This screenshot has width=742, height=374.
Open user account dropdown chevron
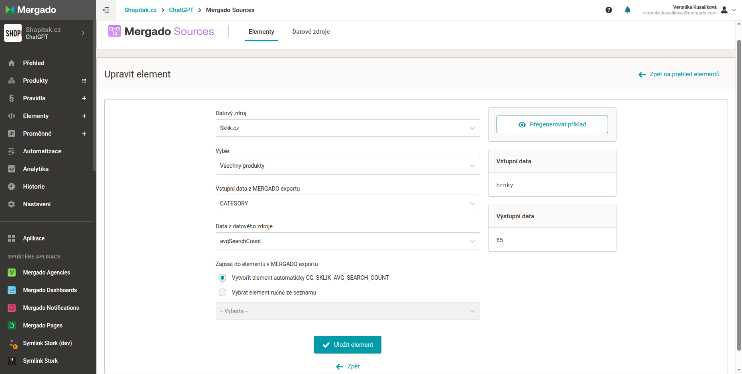734,10
